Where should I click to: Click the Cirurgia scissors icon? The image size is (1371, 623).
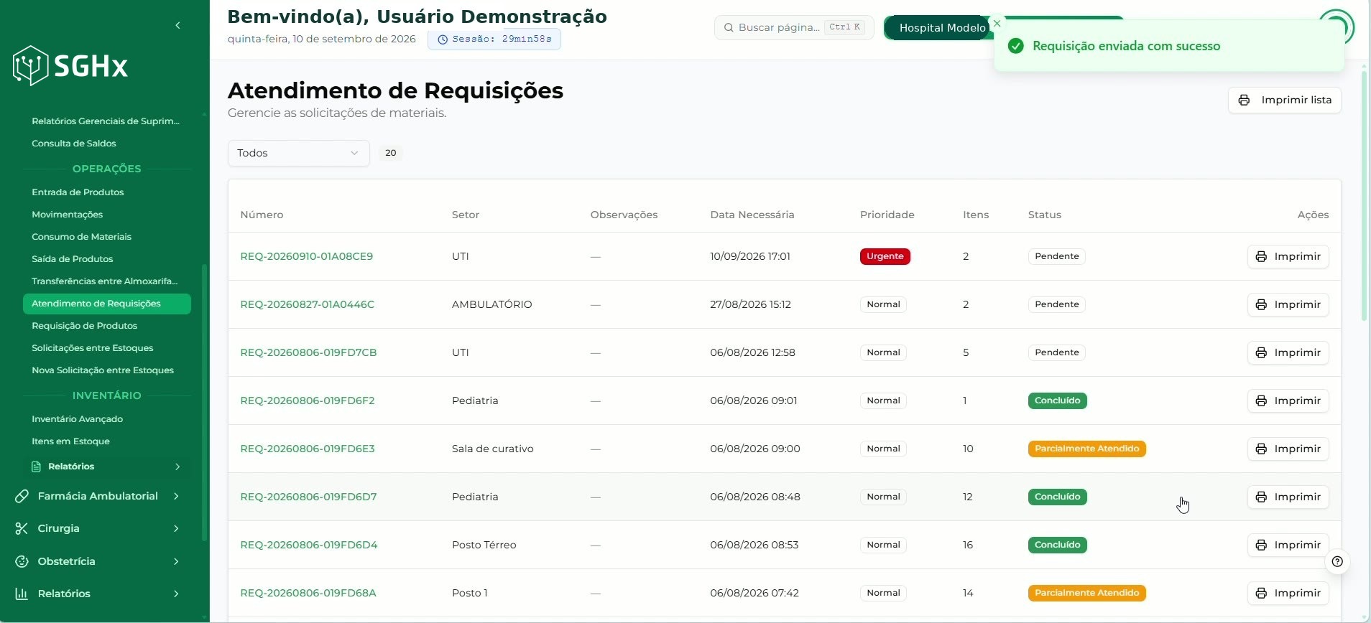coord(22,528)
